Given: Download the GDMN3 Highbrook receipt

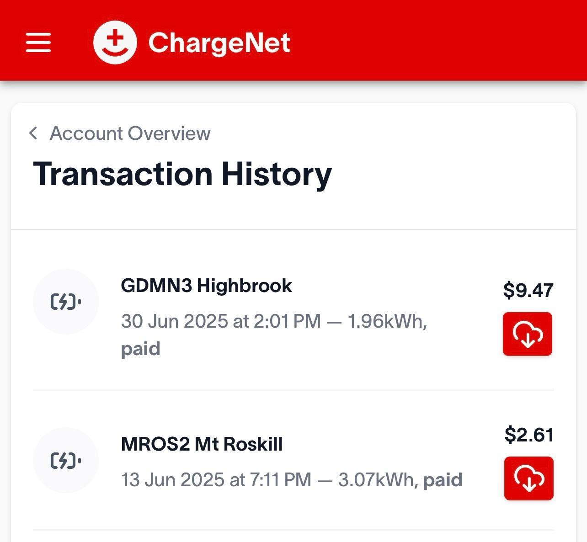Looking at the screenshot, I should [x=528, y=334].
